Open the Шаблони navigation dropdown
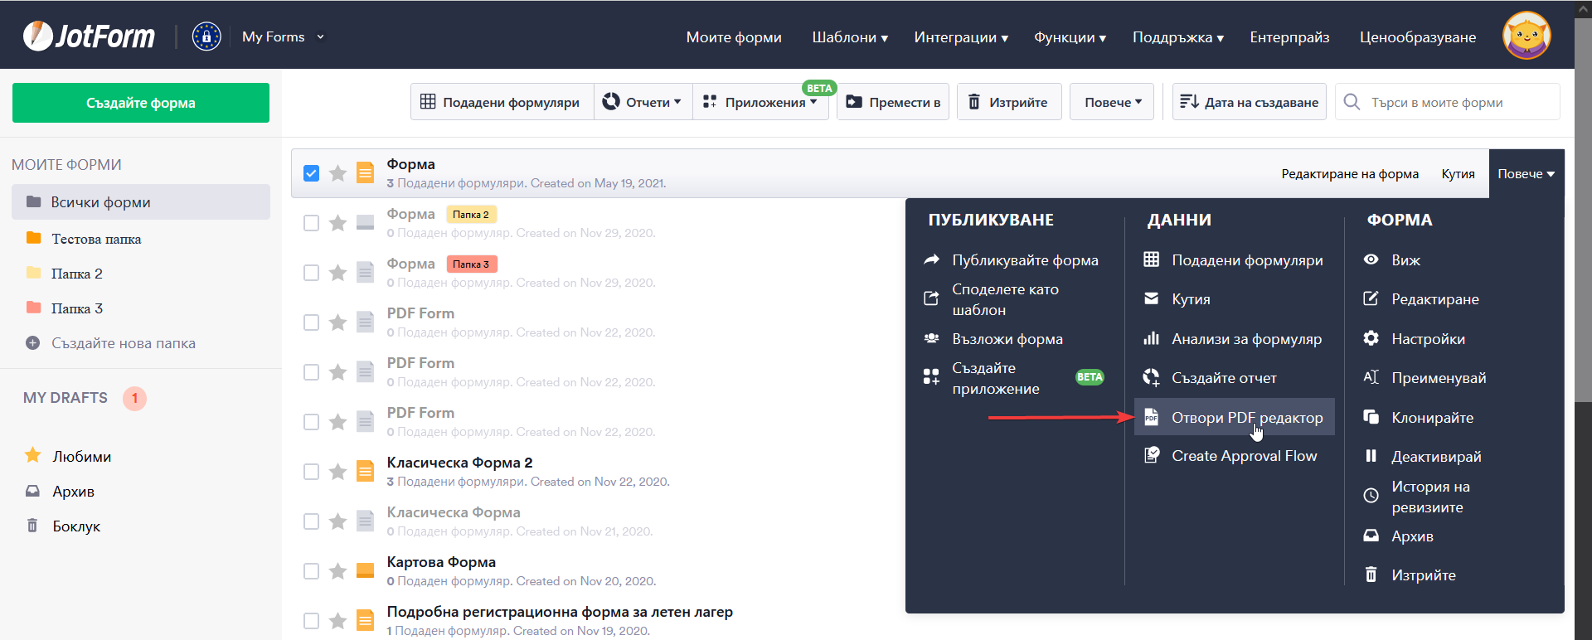 click(x=850, y=37)
